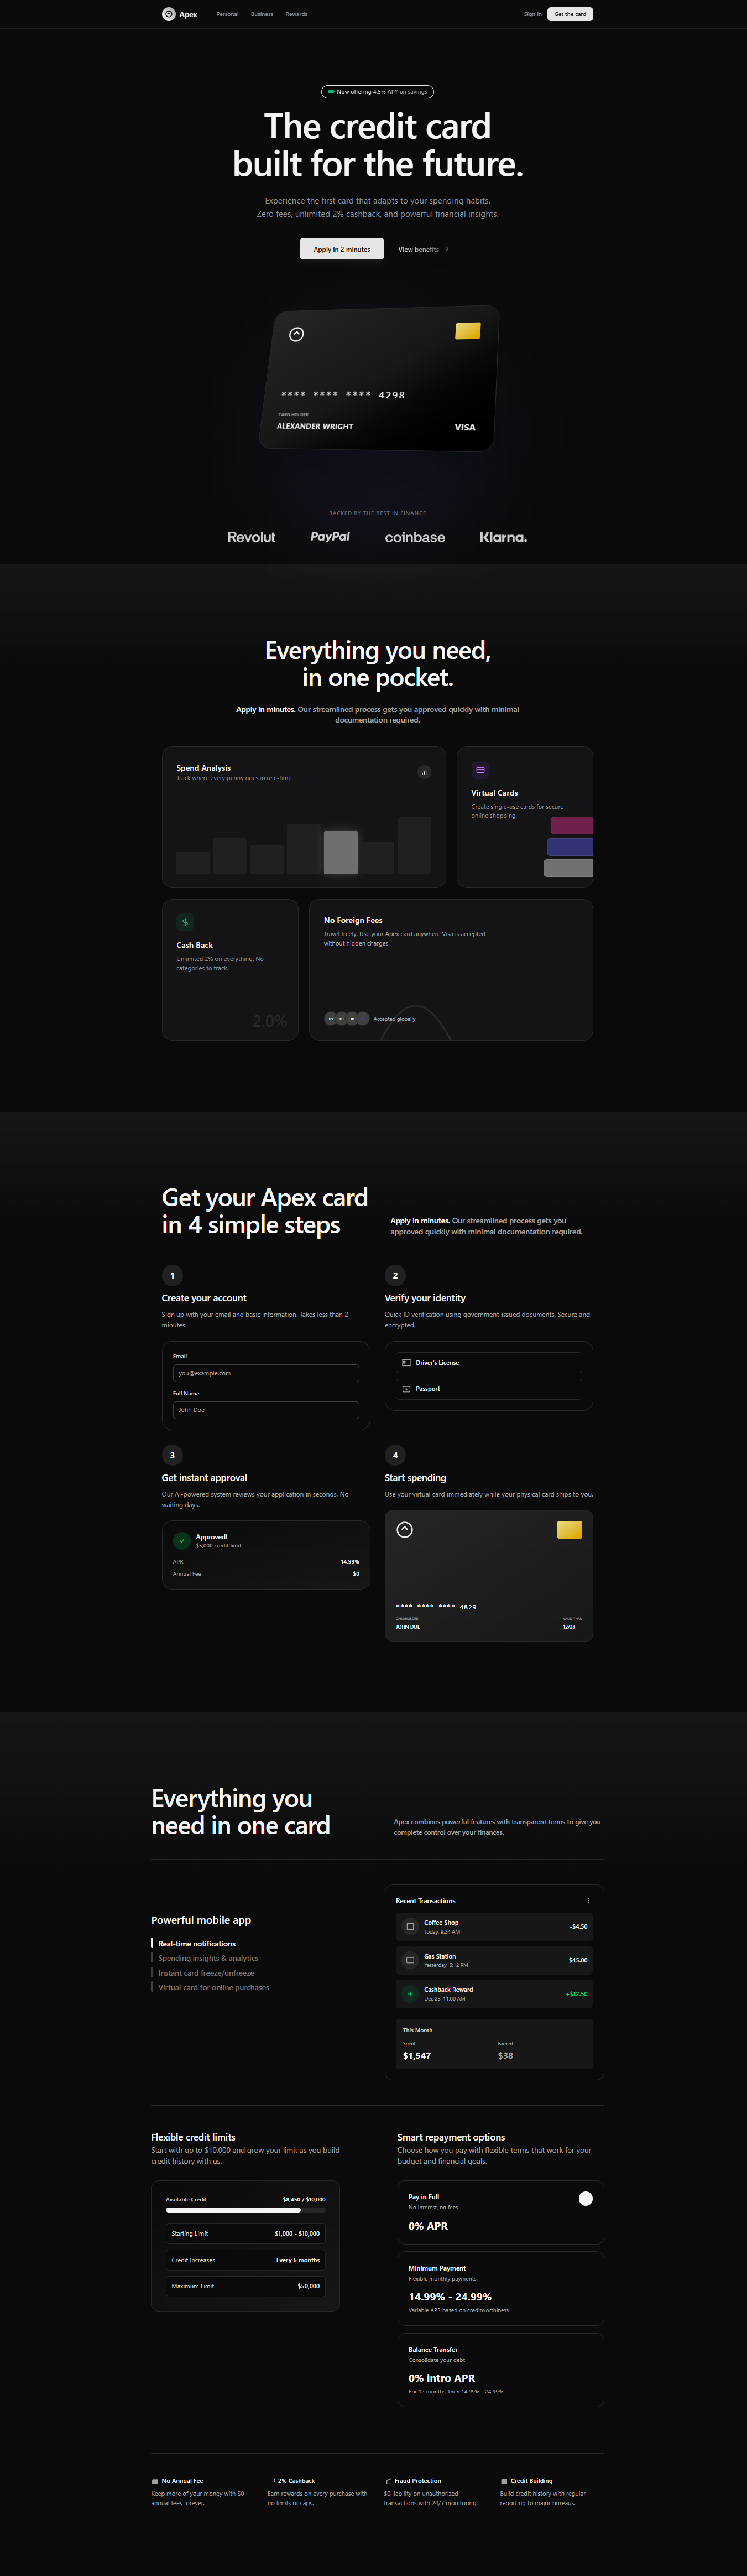The image size is (747, 2576).
Task: Open the Personal navigation item
Action: (x=227, y=14)
